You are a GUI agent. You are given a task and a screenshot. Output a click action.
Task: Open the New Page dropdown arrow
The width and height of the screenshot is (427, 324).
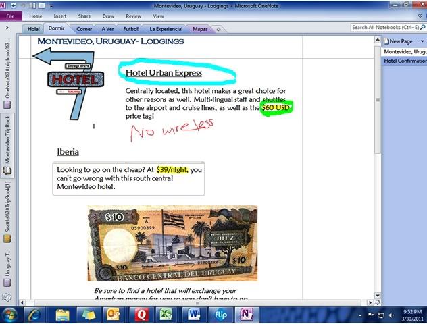pos(422,41)
